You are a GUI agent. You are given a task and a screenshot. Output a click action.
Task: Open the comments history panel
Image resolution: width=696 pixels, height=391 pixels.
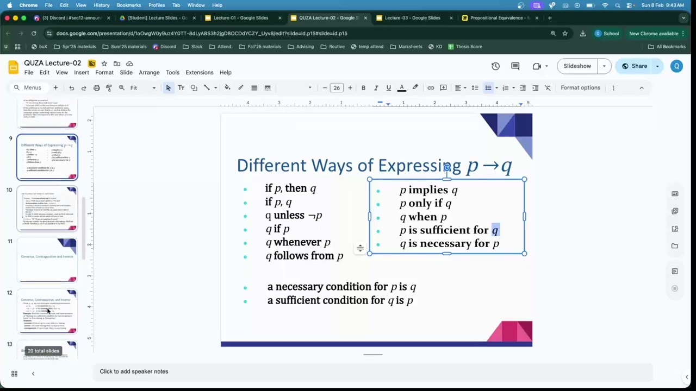515,66
